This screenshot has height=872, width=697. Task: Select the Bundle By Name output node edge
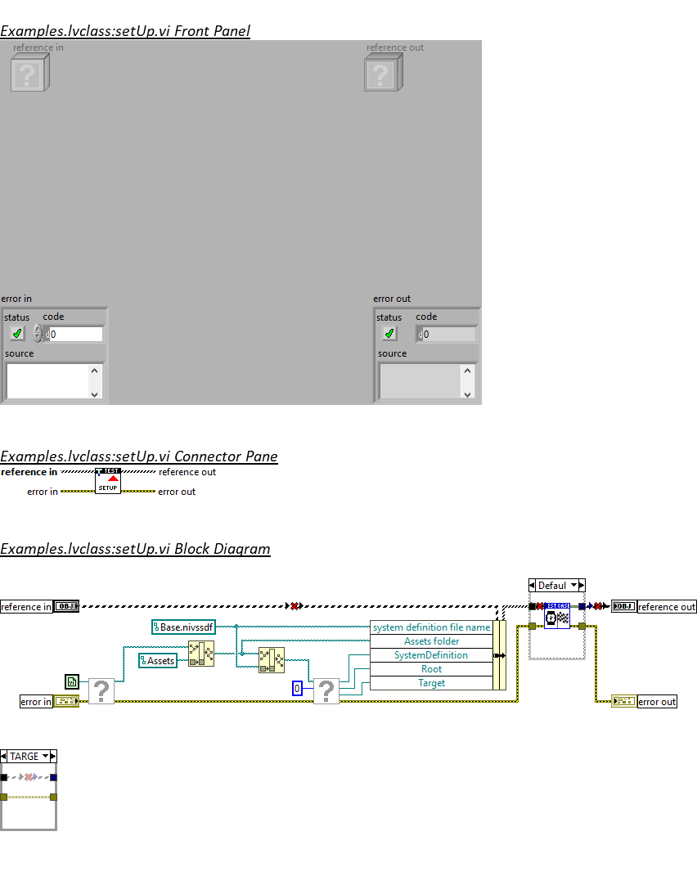[x=500, y=655]
